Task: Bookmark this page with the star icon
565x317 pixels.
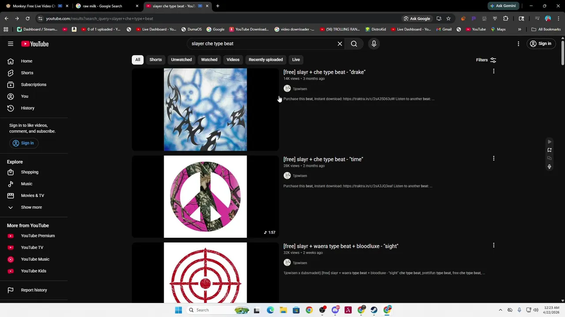Action: click(448, 18)
